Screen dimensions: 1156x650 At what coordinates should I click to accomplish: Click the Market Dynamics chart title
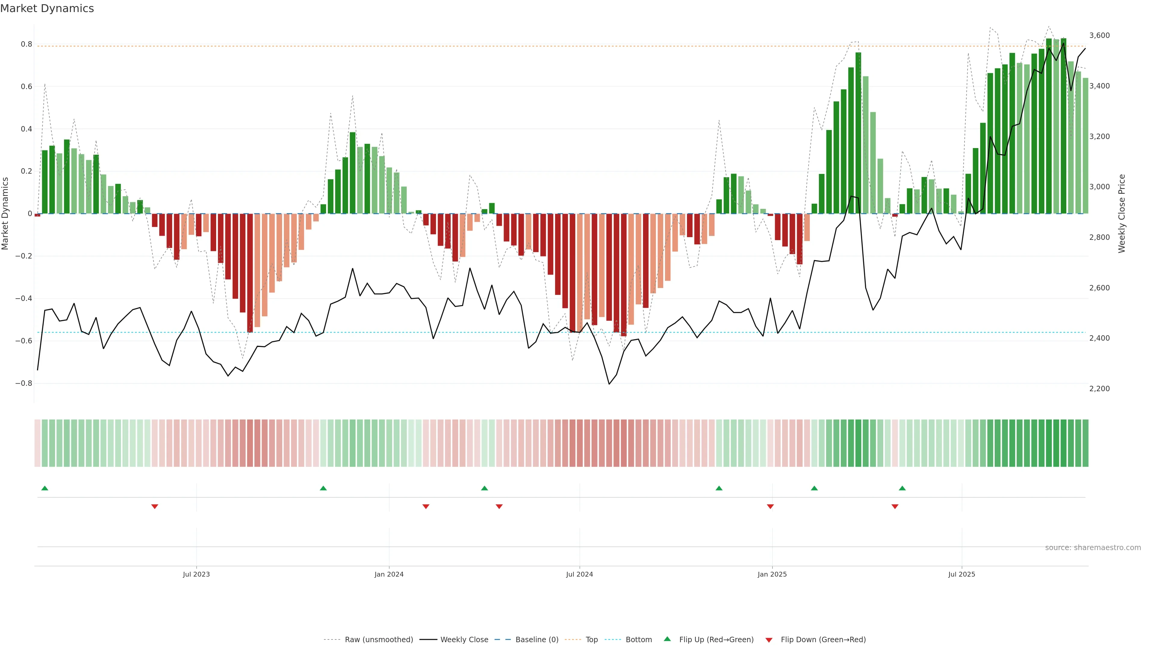[x=47, y=8]
